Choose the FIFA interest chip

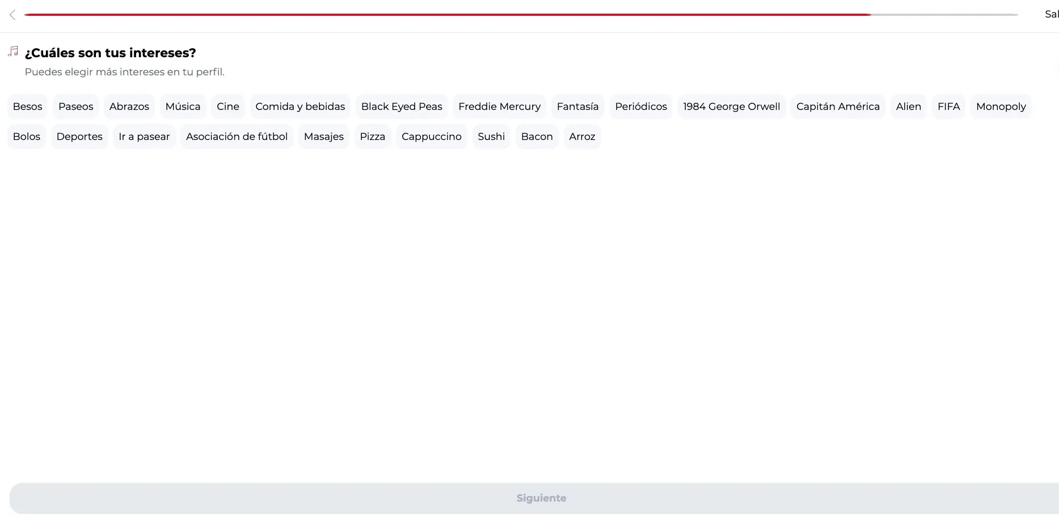[x=948, y=107]
